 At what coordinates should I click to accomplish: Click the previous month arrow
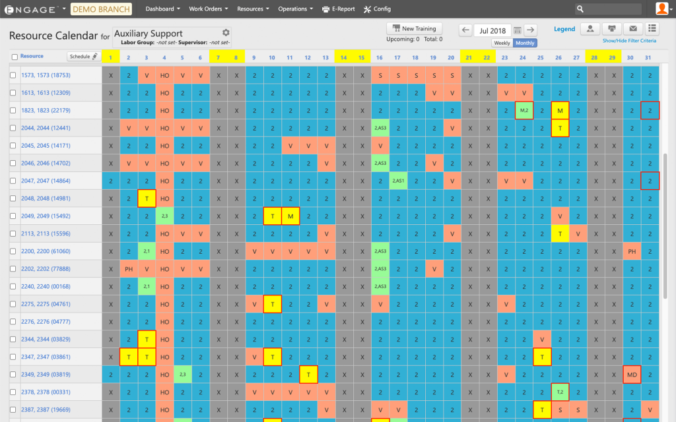click(x=465, y=30)
